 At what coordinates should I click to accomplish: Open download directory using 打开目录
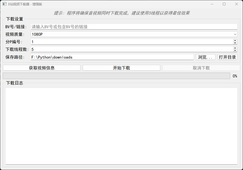(x=227, y=57)
